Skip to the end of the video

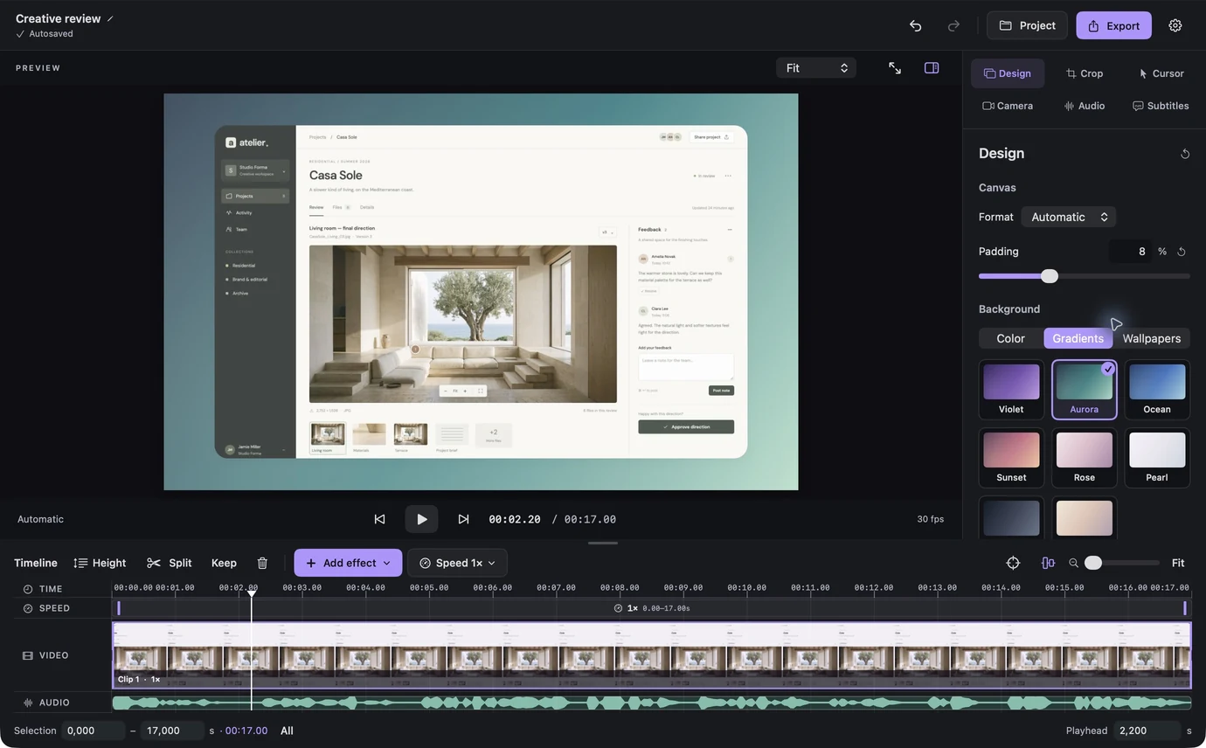(463, 519)
